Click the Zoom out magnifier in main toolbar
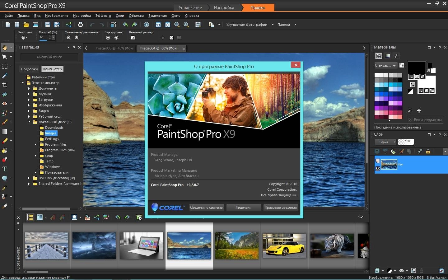448x280 pixels. (177, 25)
